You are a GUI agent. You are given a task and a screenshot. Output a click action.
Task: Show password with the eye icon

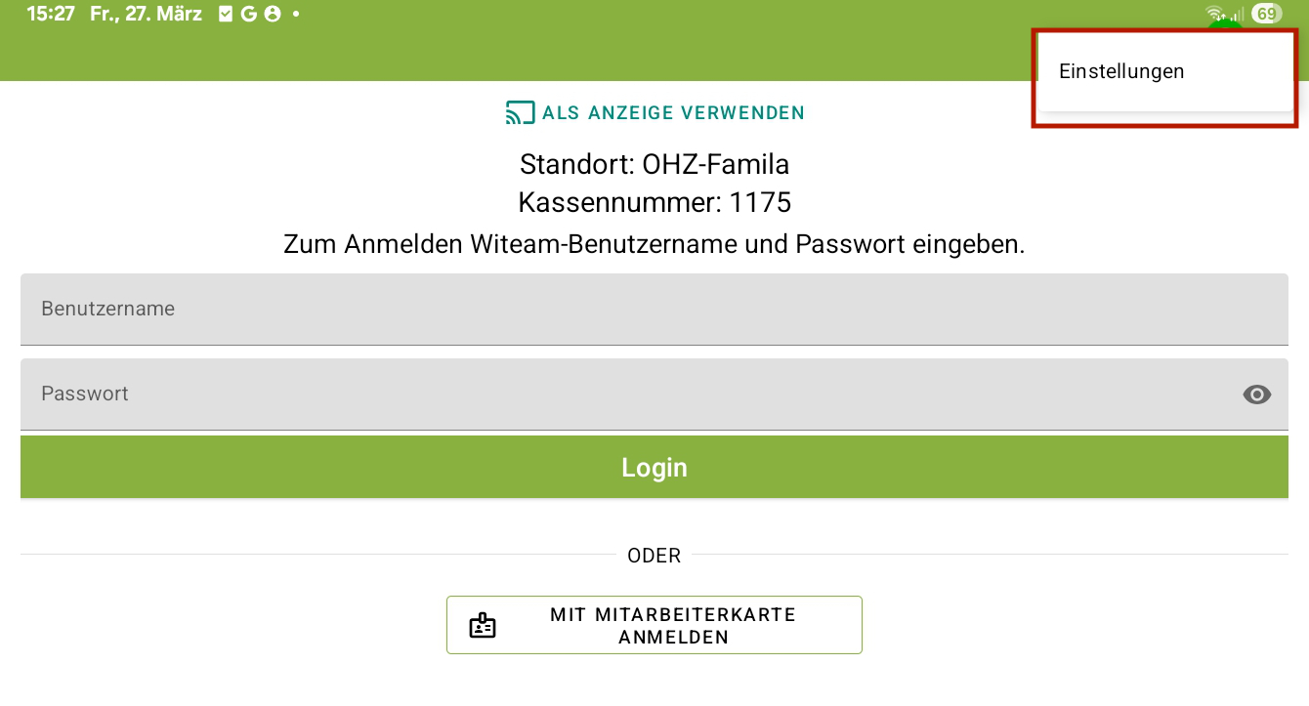point(1256,395)
